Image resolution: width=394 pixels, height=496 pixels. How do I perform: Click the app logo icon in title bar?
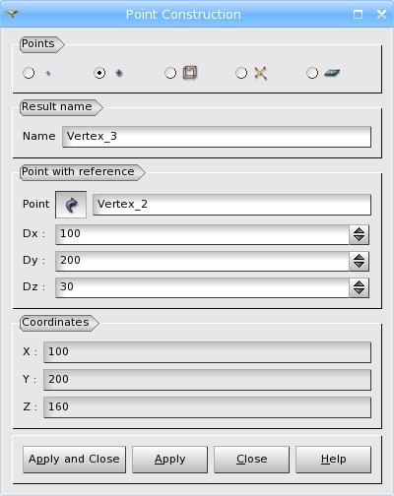[12, 14]
